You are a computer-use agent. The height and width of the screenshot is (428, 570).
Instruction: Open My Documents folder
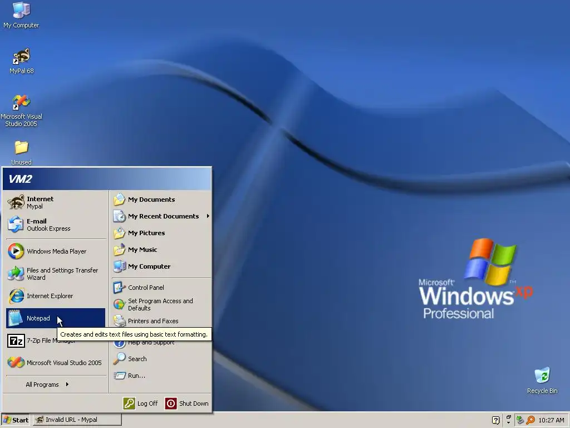click(161, 200)
